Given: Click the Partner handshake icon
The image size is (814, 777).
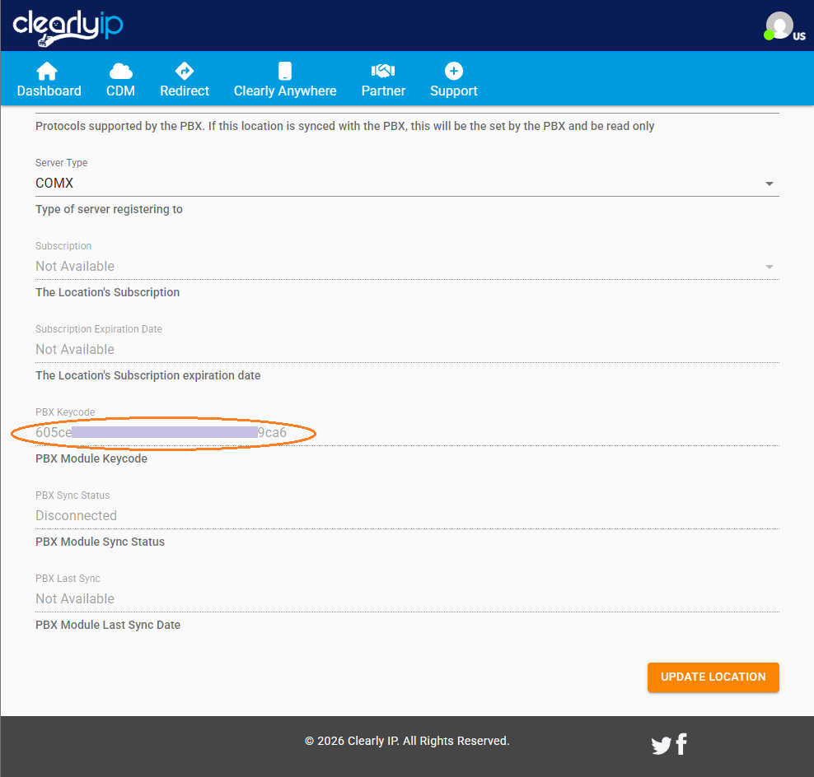Looking at the screenshot, I should (383, 71).
